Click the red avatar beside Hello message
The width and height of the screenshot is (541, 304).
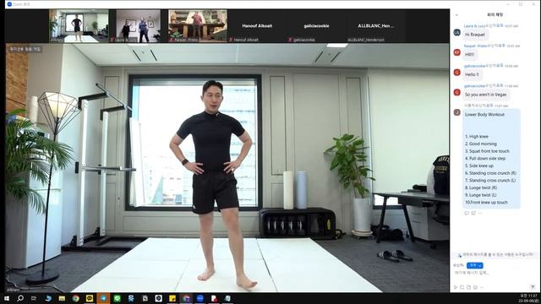click(456, 73)
